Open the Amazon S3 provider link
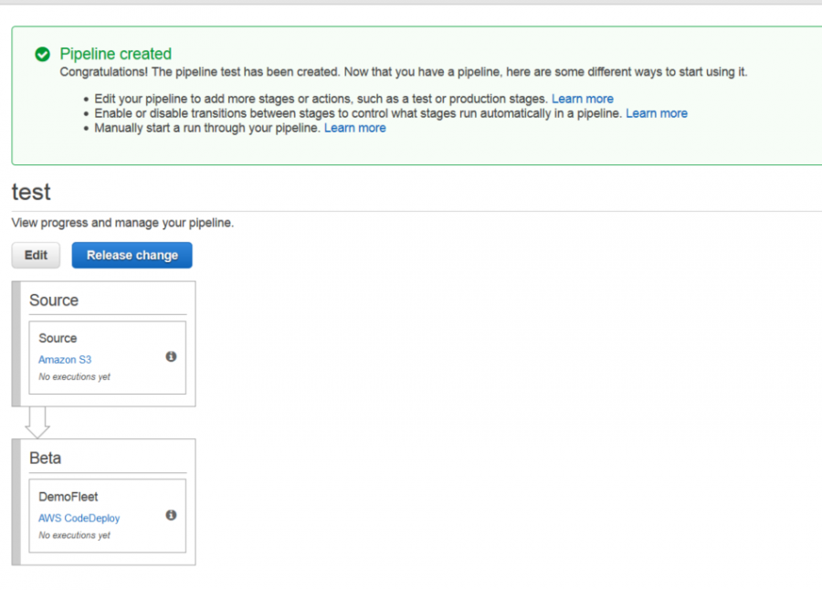 point(65,360)
